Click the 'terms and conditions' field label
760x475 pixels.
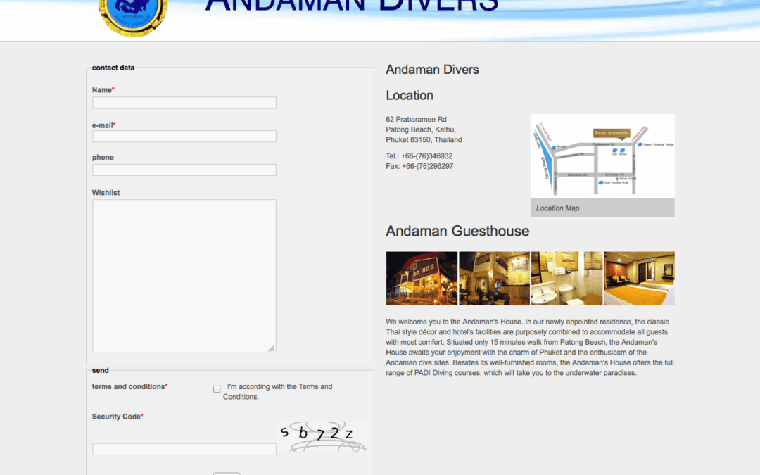coord(130,387)
